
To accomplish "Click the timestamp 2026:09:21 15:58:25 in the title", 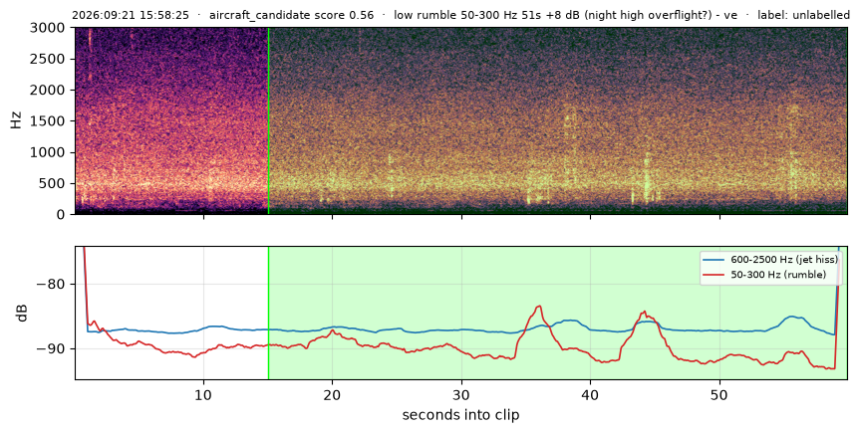I will (x=131, y=15).
